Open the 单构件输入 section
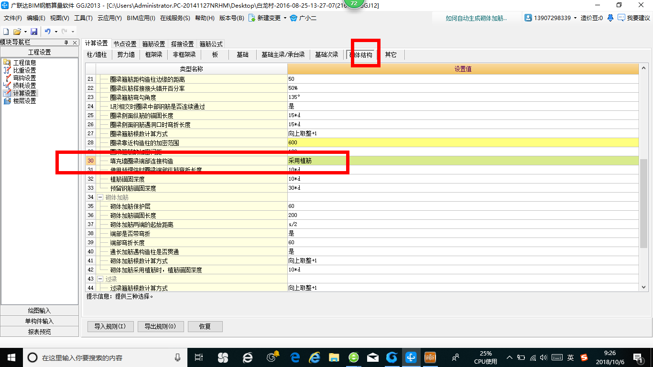 40,321
